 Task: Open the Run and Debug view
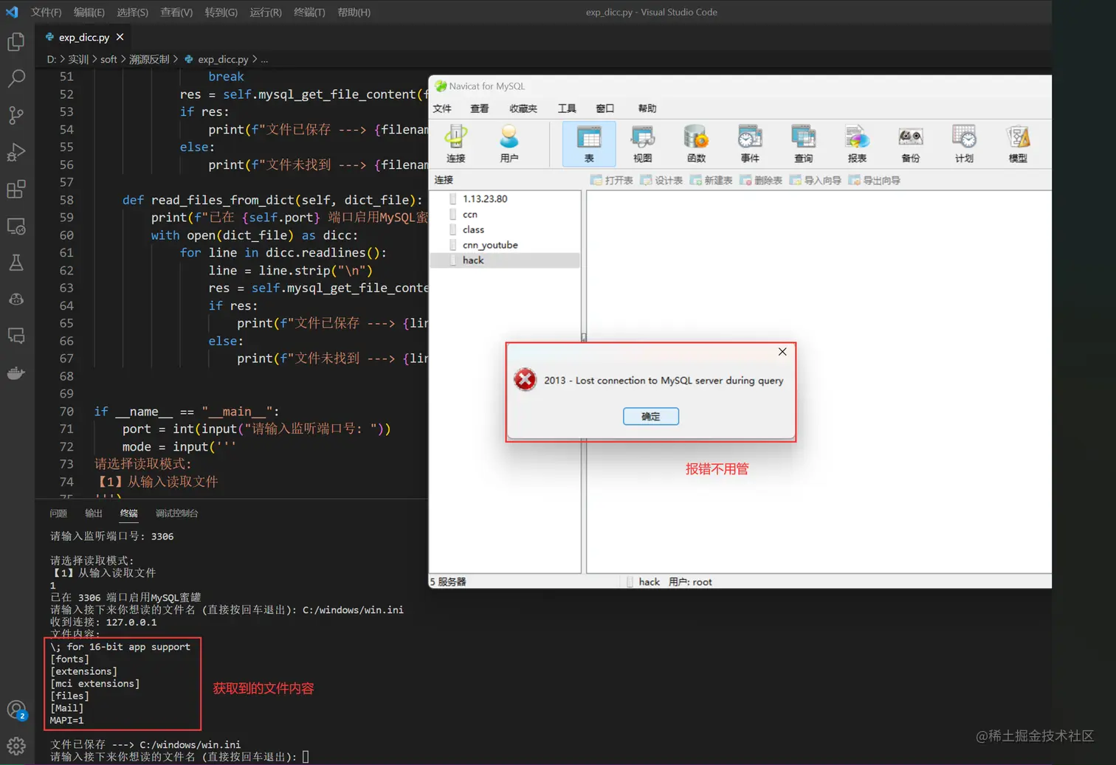(16, 152)
